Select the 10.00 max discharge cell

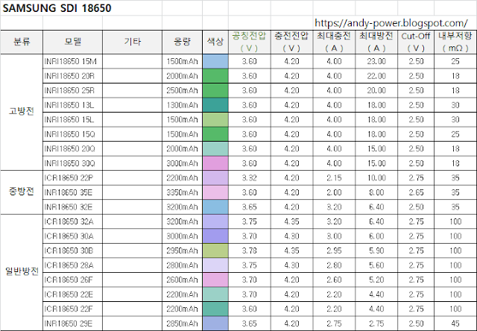[376, 177]
